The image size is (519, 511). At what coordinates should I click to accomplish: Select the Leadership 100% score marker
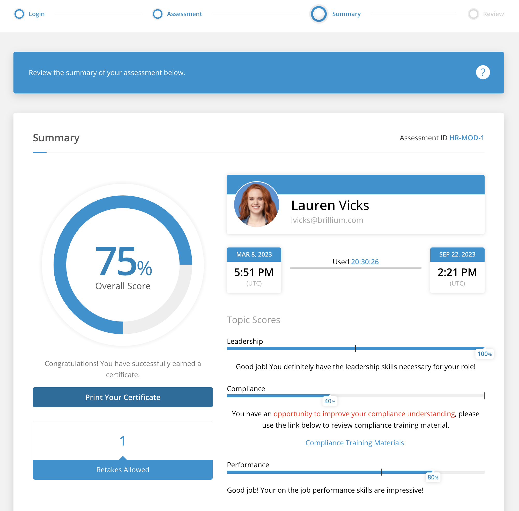click(x=484, y=354)
